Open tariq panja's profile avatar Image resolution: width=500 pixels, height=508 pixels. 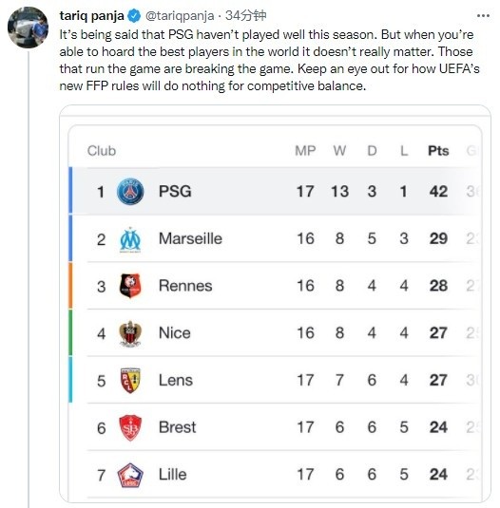28,28
